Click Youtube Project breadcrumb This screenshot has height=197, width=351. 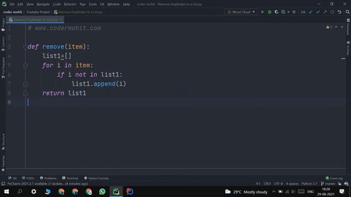click(x=38, y=12)
